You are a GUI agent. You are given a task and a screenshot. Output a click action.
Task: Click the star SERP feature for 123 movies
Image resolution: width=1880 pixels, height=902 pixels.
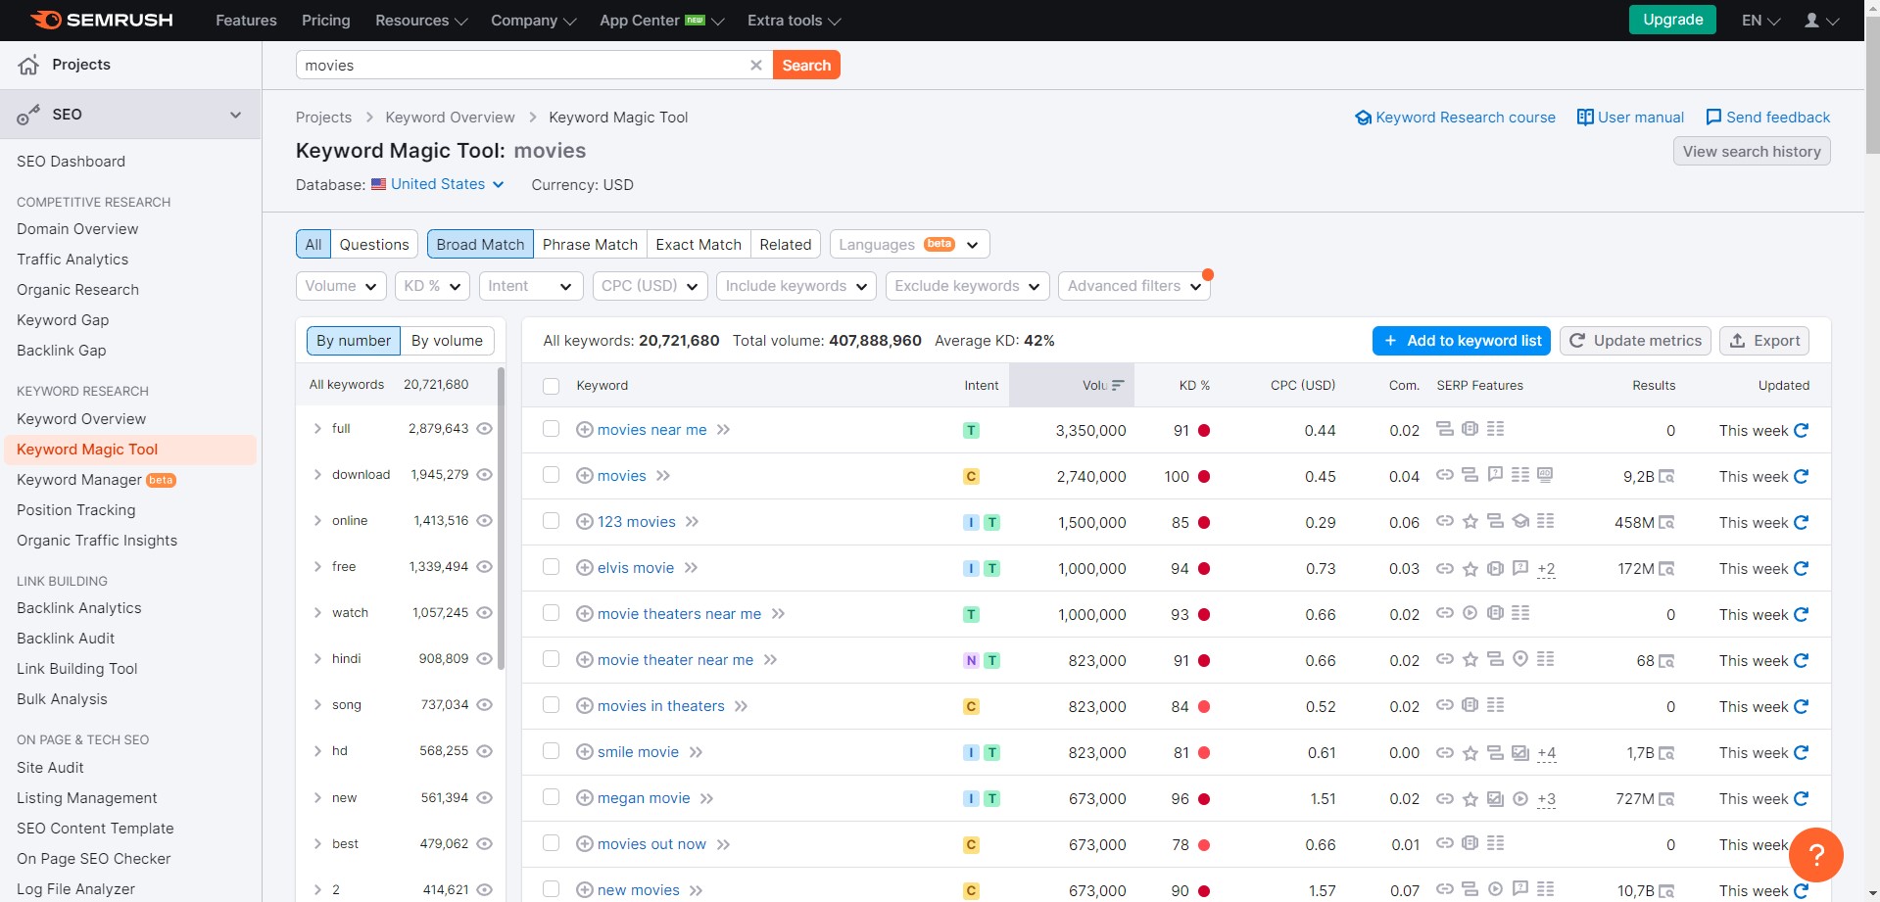click(x=1470, y=522)
